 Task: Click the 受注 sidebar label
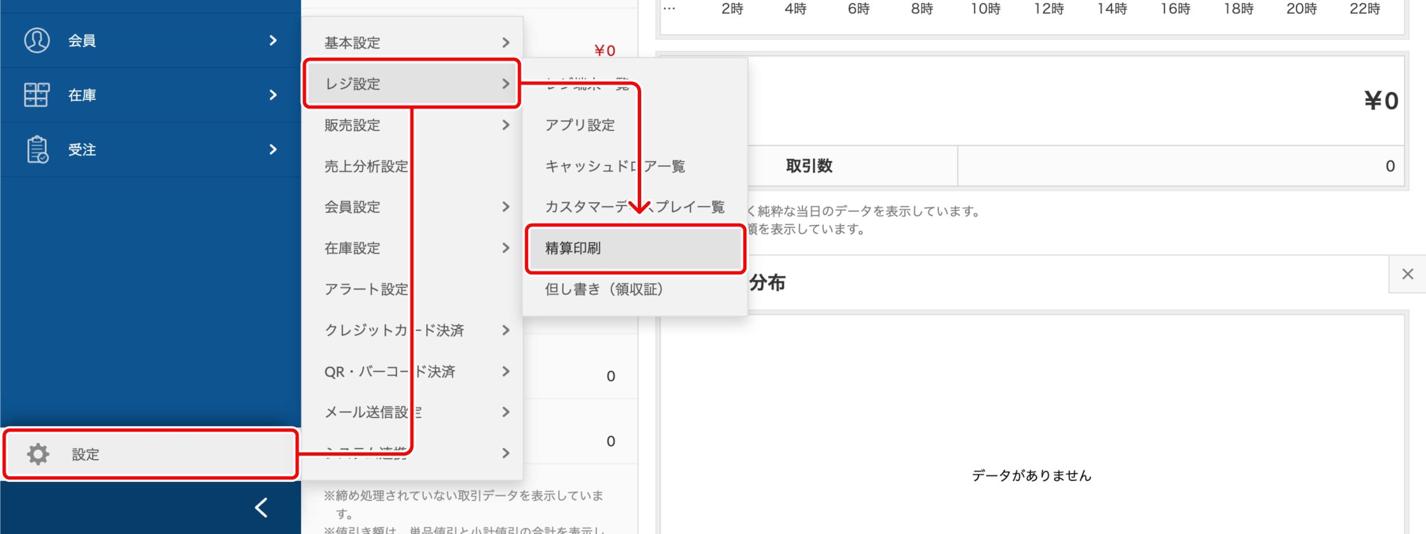click(82, 150)
